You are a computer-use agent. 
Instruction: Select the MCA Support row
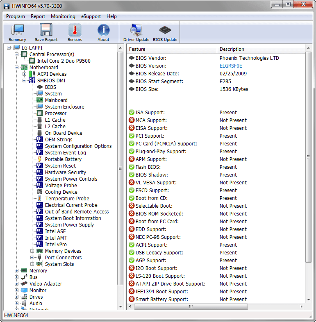pos(216,120)
